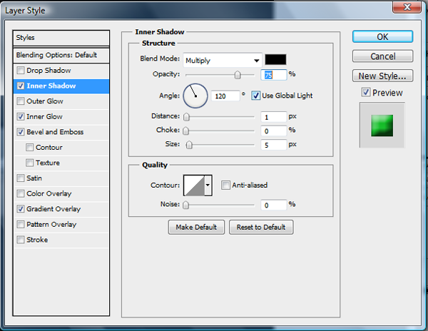Enable the Anti-aliased checkbox
Viewport: 428px width, 331px height.
(x=225, y=185)
